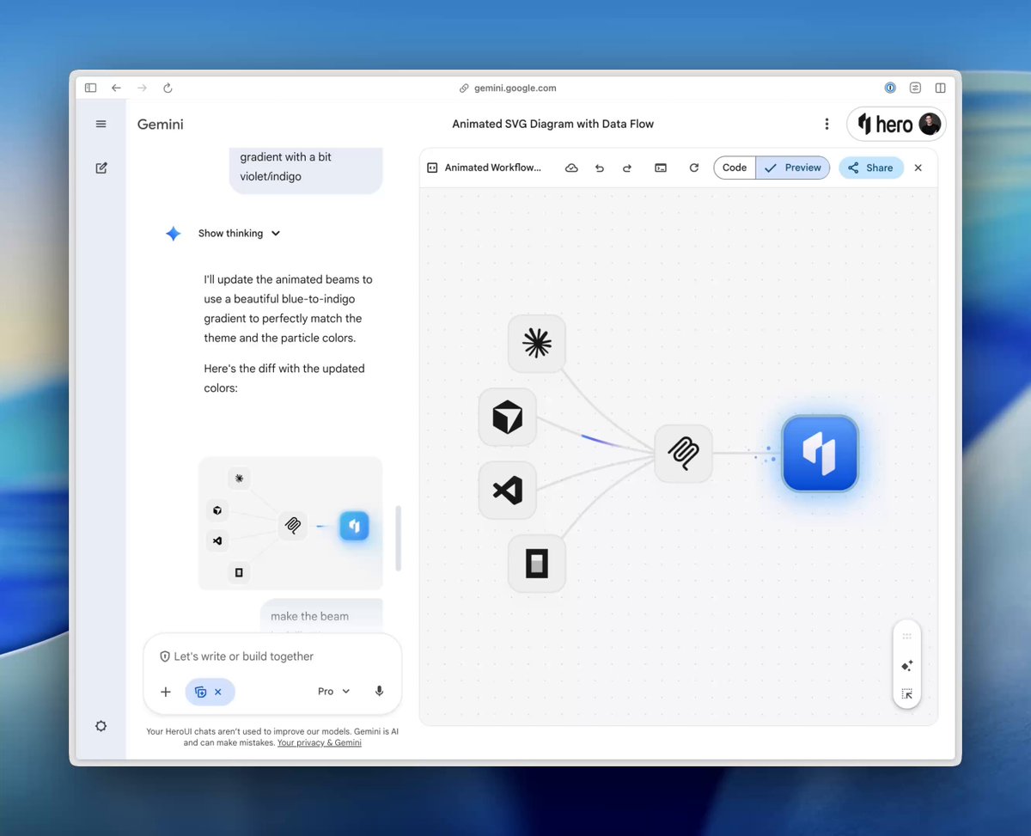Open Gemini settings via the gear icon

[x=101, y=726]
